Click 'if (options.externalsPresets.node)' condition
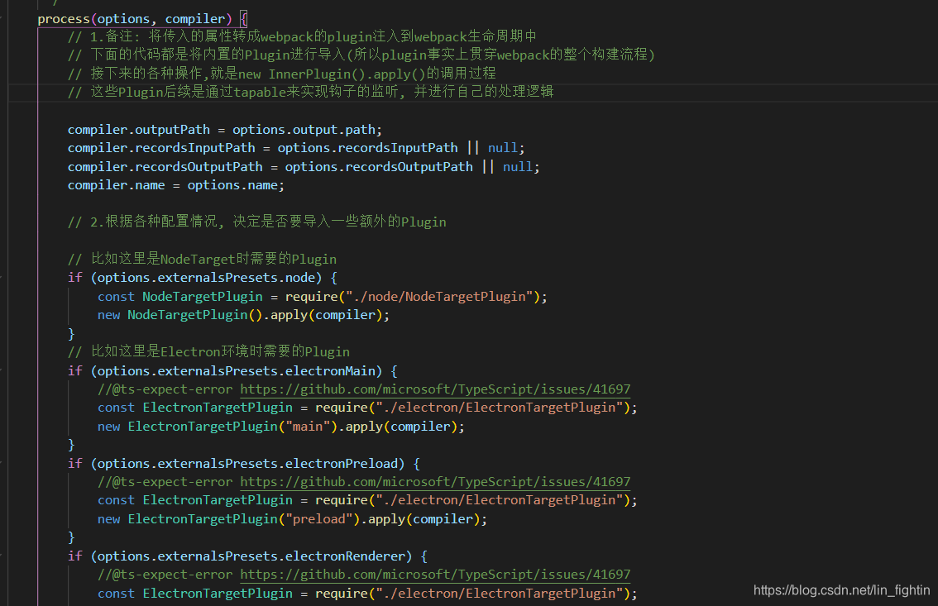Image resolution: width=938 pixels, height=606 pixels. click(x=202, y=277)
